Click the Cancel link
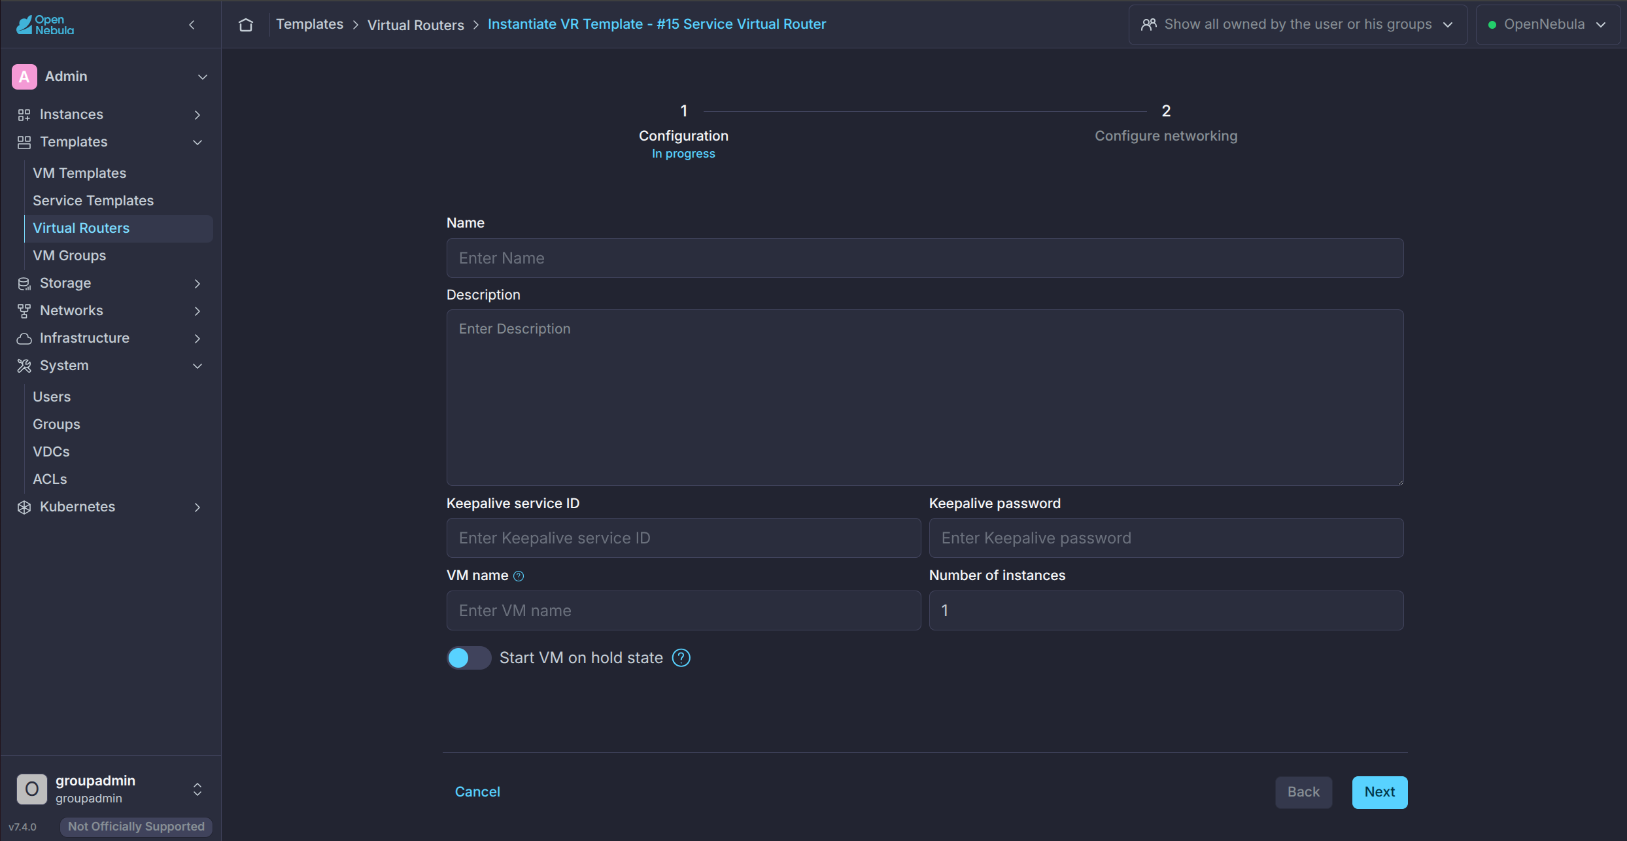 477,792
